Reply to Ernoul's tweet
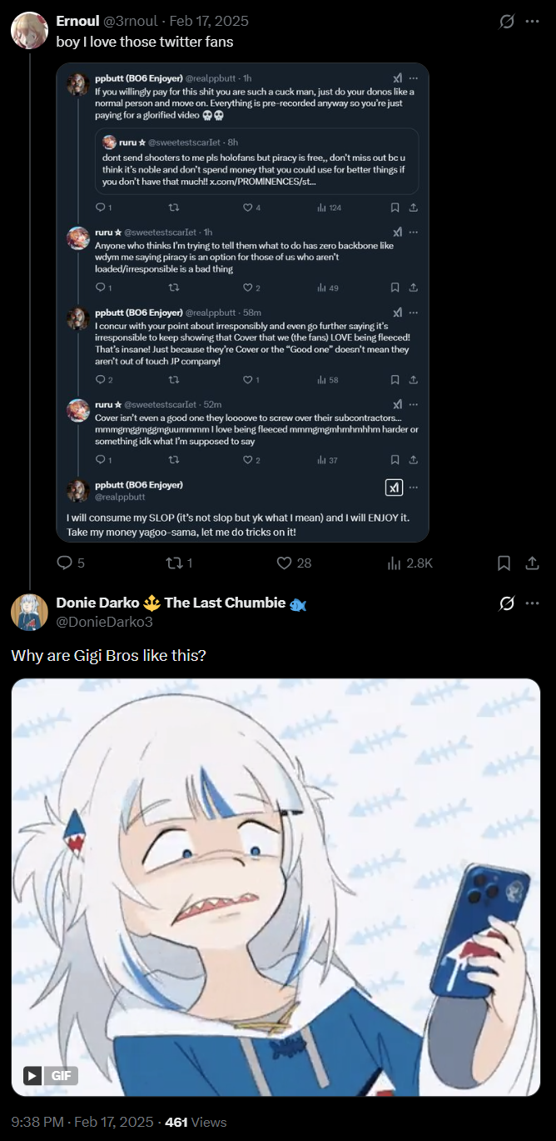This screenshot has width=556, height=1141. pyautogui.click(x=72, y=563)
